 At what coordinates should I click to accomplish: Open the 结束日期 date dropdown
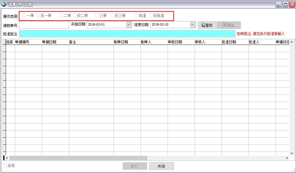point(192,25)
